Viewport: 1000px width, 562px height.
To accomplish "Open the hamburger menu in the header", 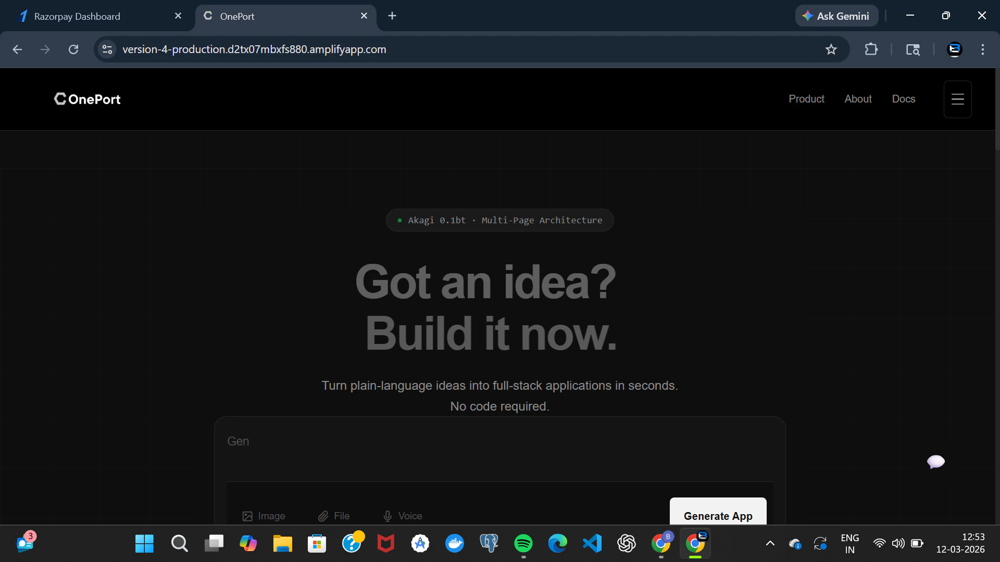I will pyautogui.click(x=957, y=99).
